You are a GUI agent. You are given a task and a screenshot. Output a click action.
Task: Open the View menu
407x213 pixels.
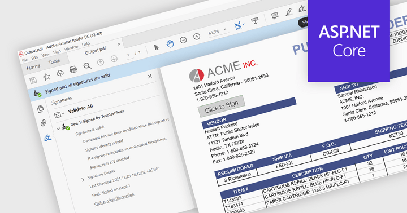point(45,55)
